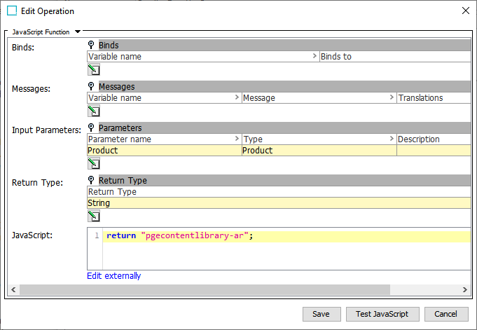Viewport: 477px width, 330px height.
Task: Open the JavaScript Function dropdown arrow
Action: pos(77,32)
